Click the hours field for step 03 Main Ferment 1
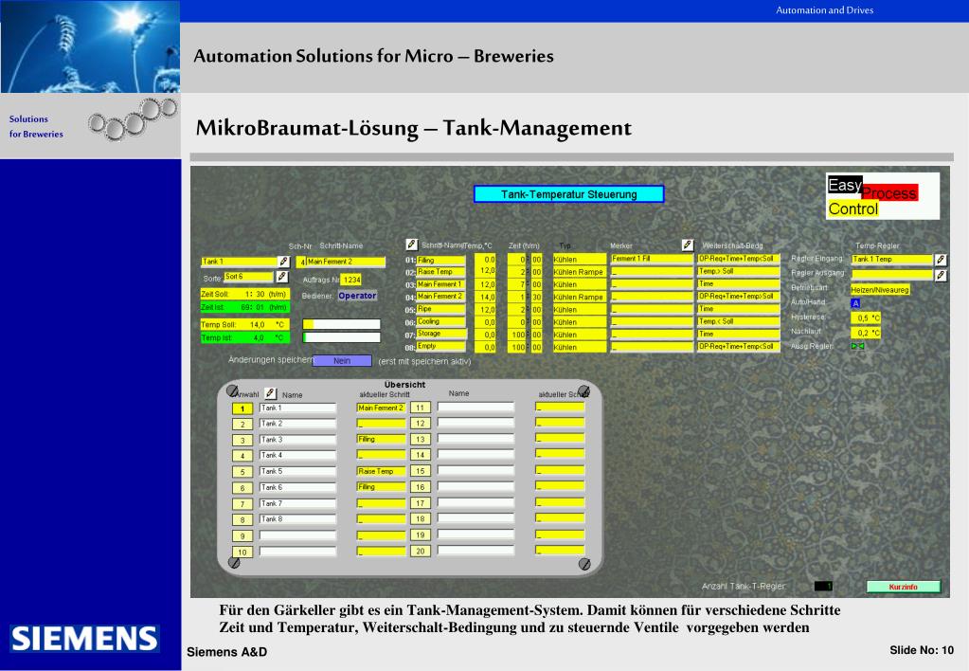 pos(517,284)
